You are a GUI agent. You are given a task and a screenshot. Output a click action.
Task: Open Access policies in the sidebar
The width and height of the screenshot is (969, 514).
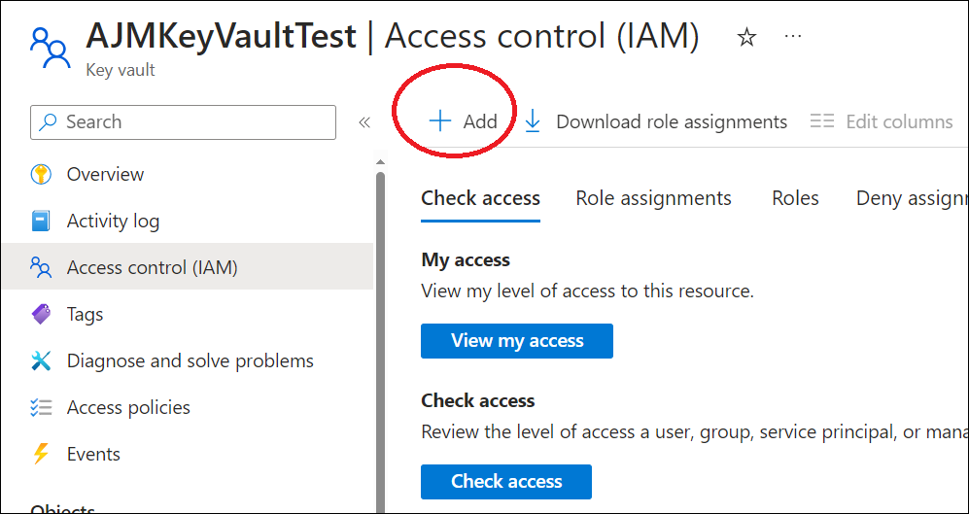click(x=128, y=408)
